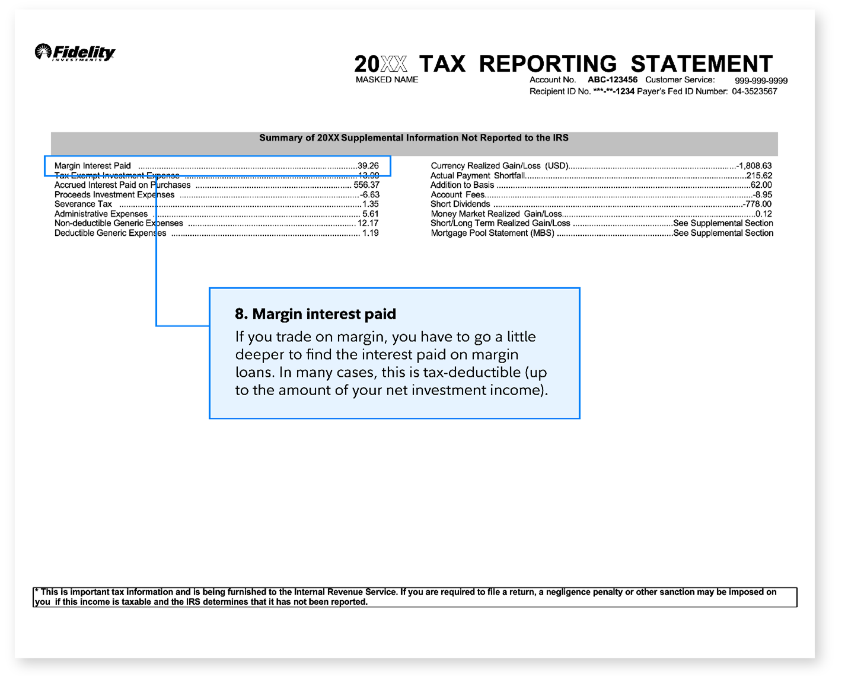Select the Short Dividends row
Image resolution: width=848 pixels, height=676 pixels.
pyautogui.click(x=460, y=204)
